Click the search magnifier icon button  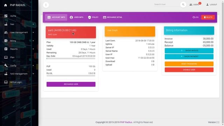(x=183, y=5)
